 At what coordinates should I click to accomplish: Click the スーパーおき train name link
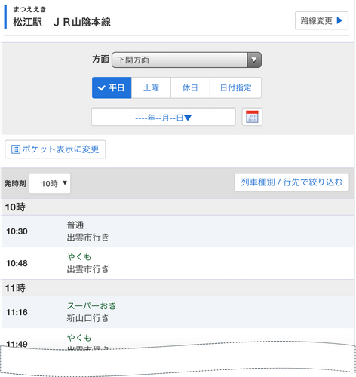(91, 306)
